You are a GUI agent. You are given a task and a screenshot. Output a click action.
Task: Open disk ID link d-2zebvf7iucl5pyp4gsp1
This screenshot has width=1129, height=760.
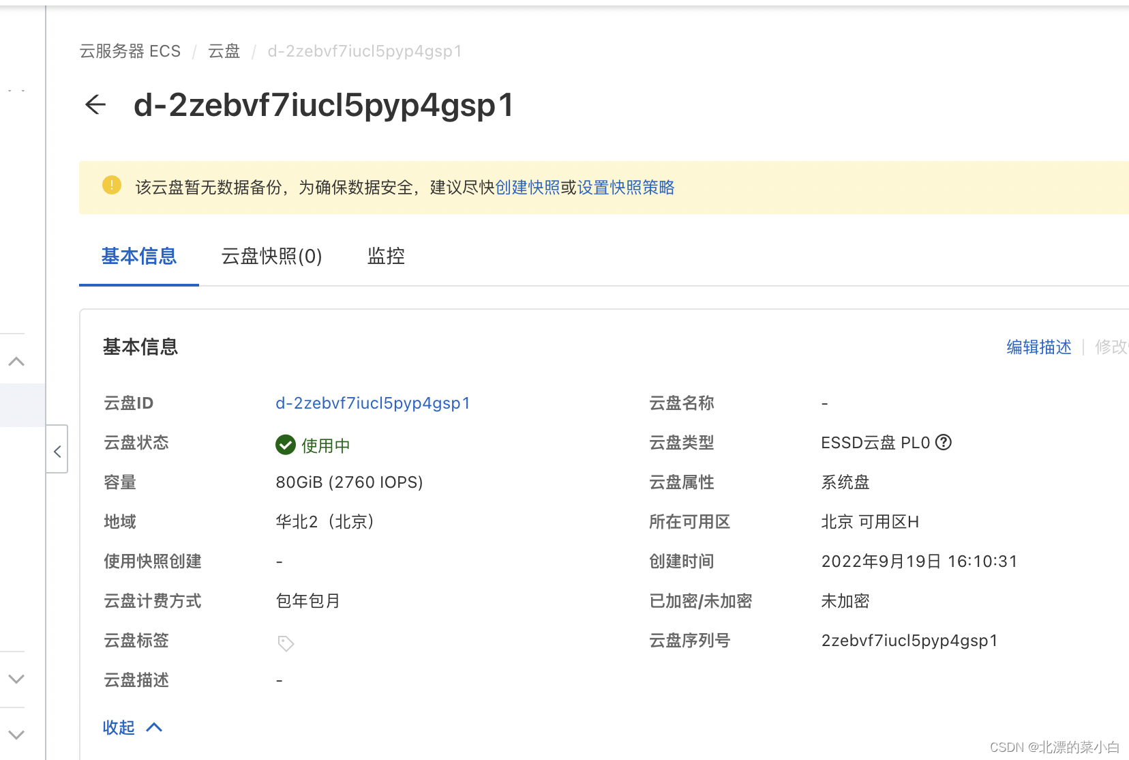pyautogui.click(x=373, y=403)
